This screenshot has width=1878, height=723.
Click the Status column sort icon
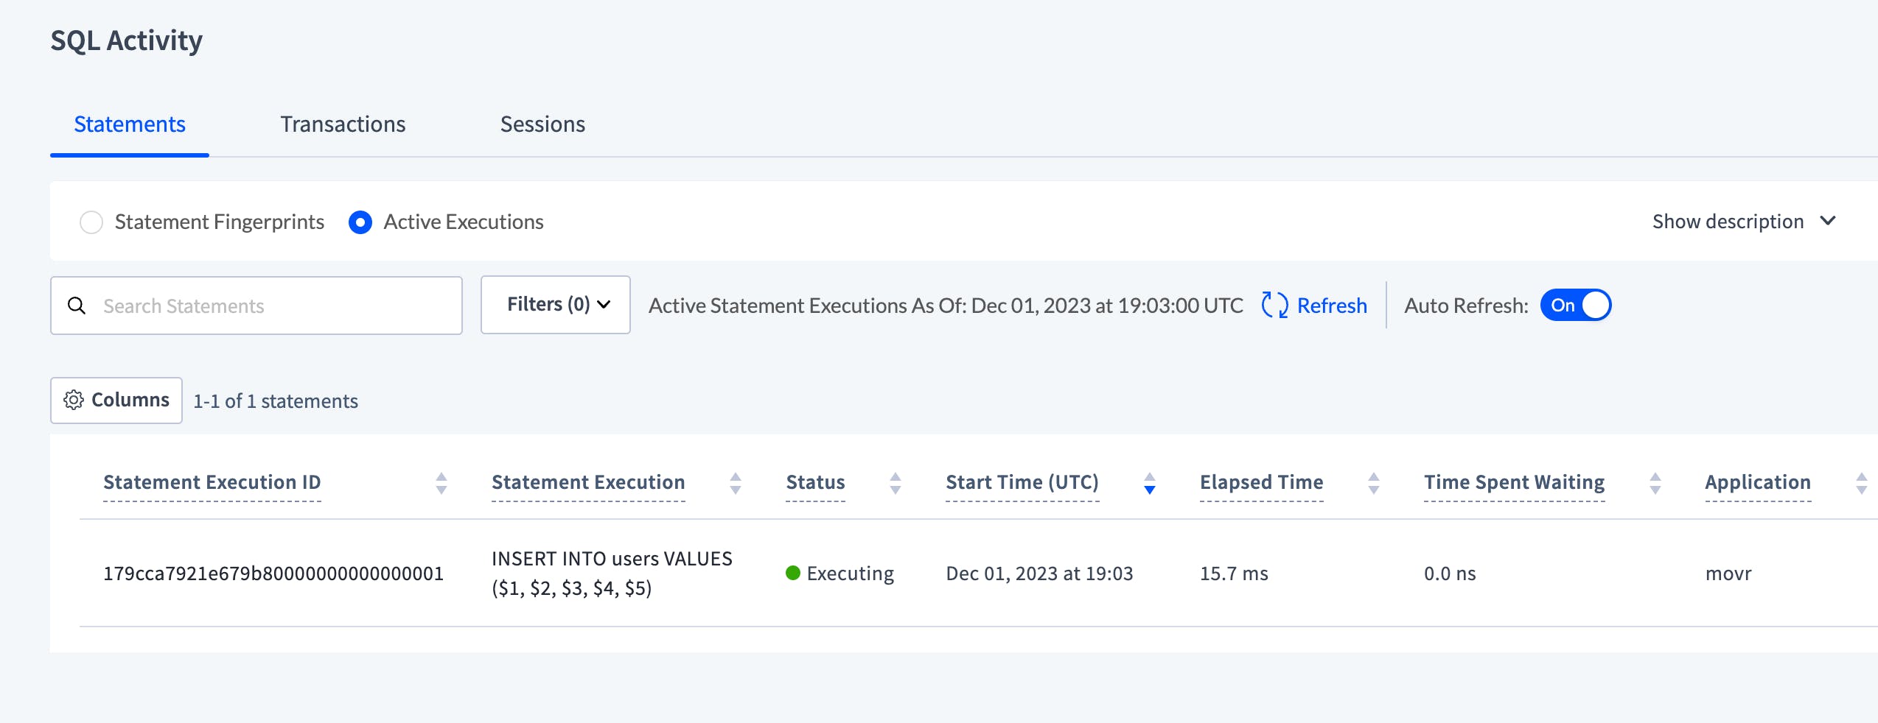(895, 483)
